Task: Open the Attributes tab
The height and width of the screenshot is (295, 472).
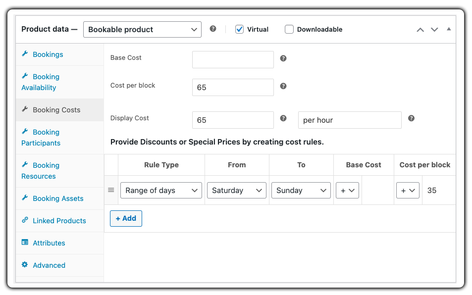Action: tap(59, 243)
